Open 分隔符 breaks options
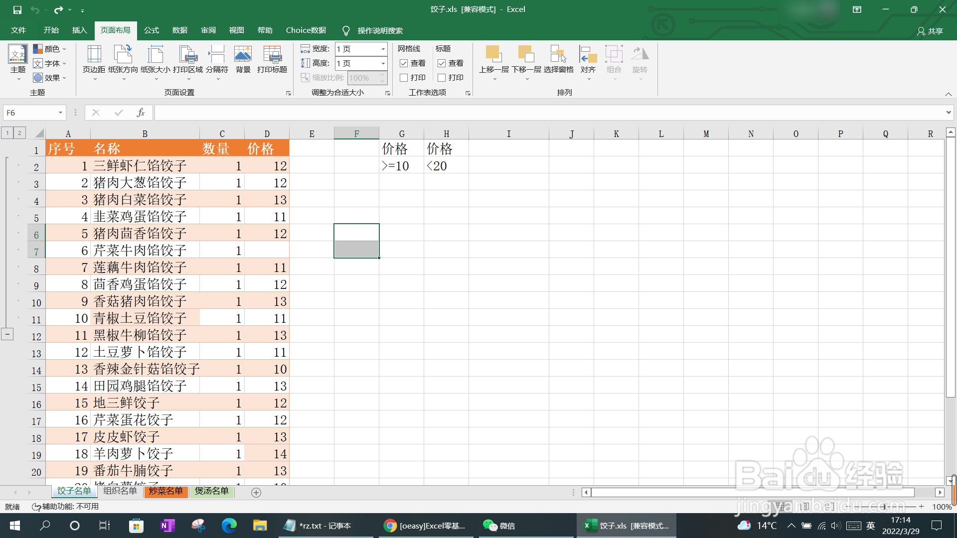The width and height of the screenshot is (957, 538). (217, 62)
